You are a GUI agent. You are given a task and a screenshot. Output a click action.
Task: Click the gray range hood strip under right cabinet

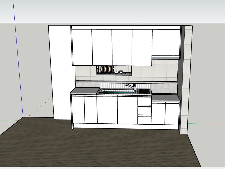(x=166, y=58)
